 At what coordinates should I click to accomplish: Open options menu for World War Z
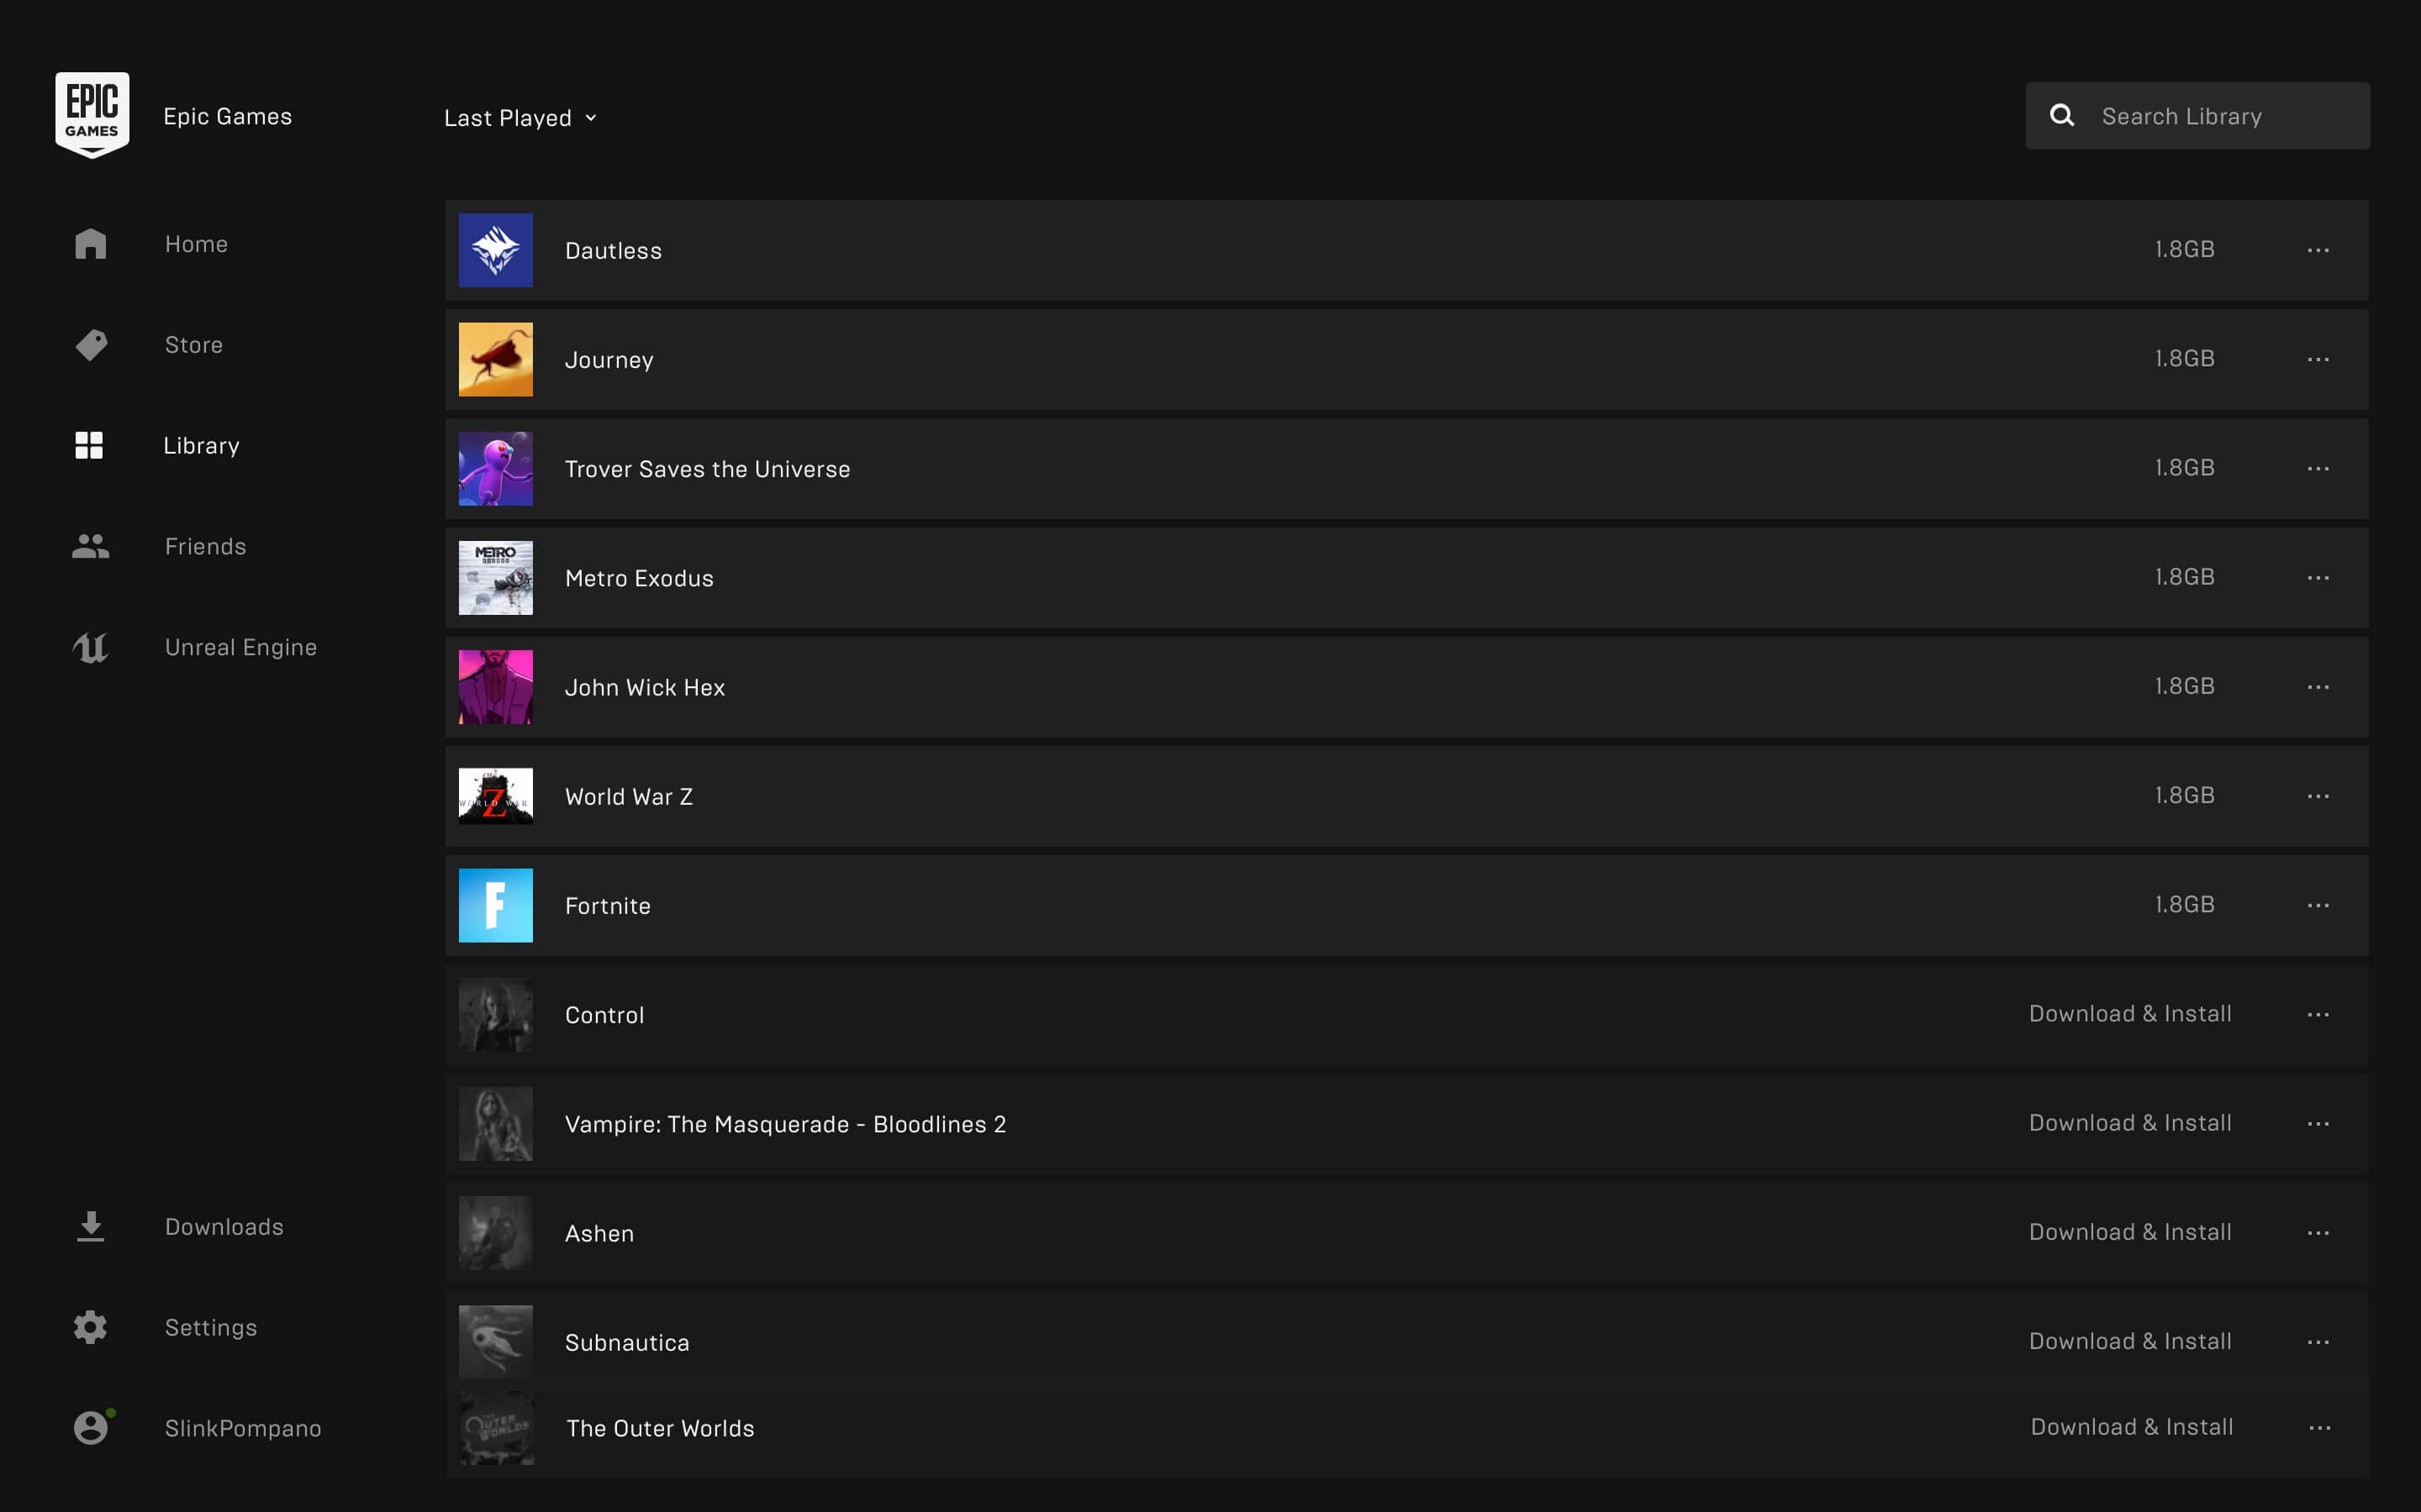2318,796
